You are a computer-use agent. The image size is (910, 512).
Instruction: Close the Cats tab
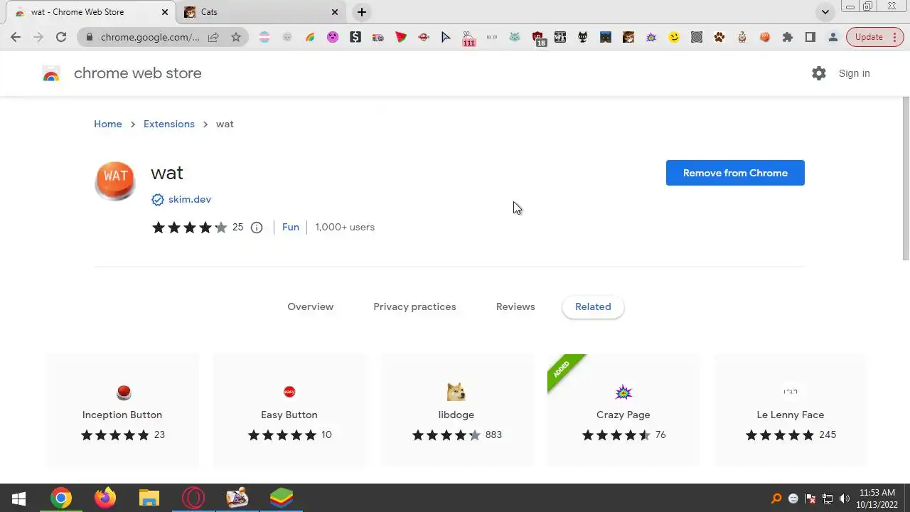(335, 12)
